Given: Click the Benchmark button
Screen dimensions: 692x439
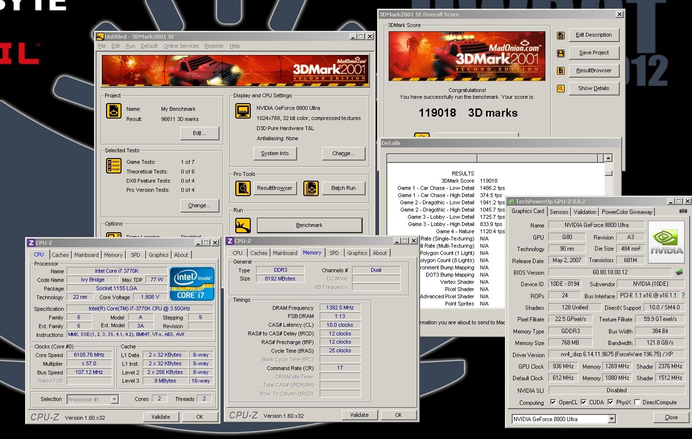Looking at the screenshot, I should coord(309,225).
